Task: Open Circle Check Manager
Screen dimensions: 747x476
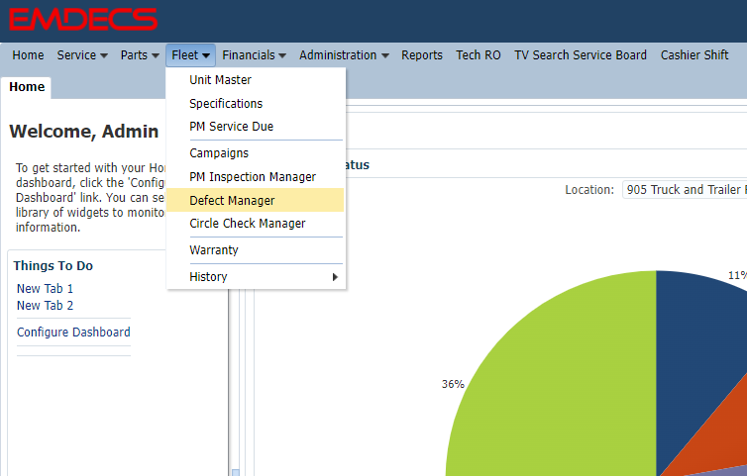Action: click(247, 224)
